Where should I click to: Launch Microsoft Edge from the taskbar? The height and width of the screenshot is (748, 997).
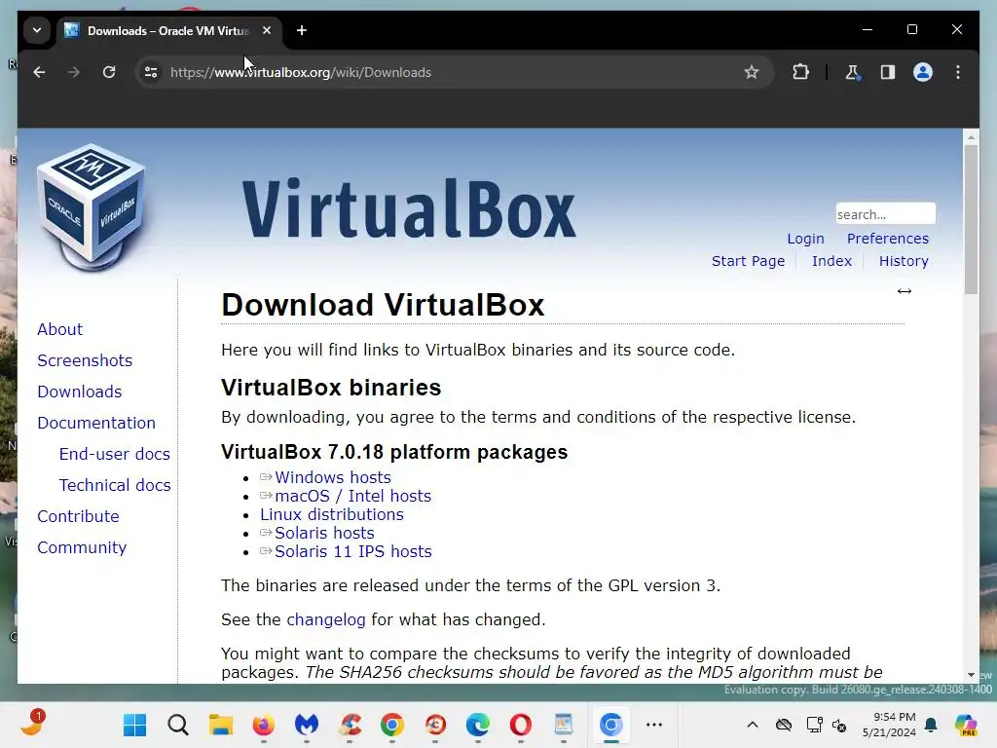pos(477,725)
